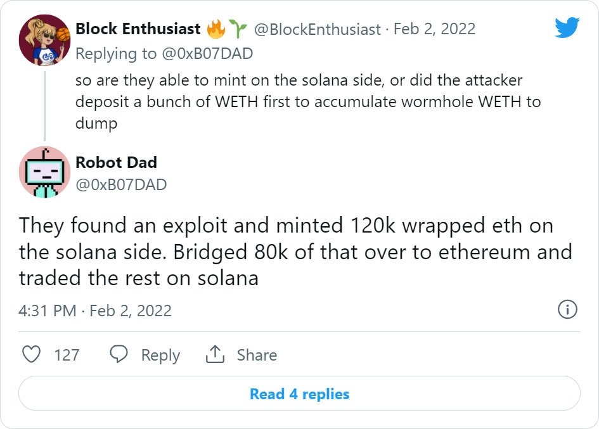Open the 'Read 4 replies' button

[299, 394]
